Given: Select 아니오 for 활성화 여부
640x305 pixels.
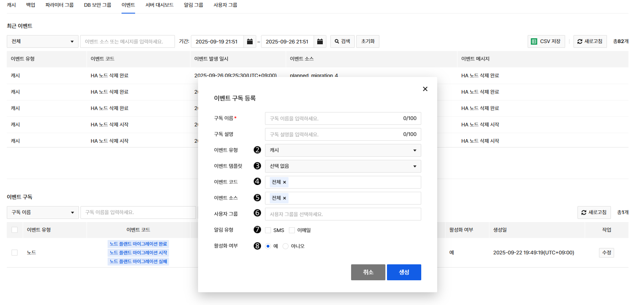Looking at the screenshot, I should coord(285,246).
